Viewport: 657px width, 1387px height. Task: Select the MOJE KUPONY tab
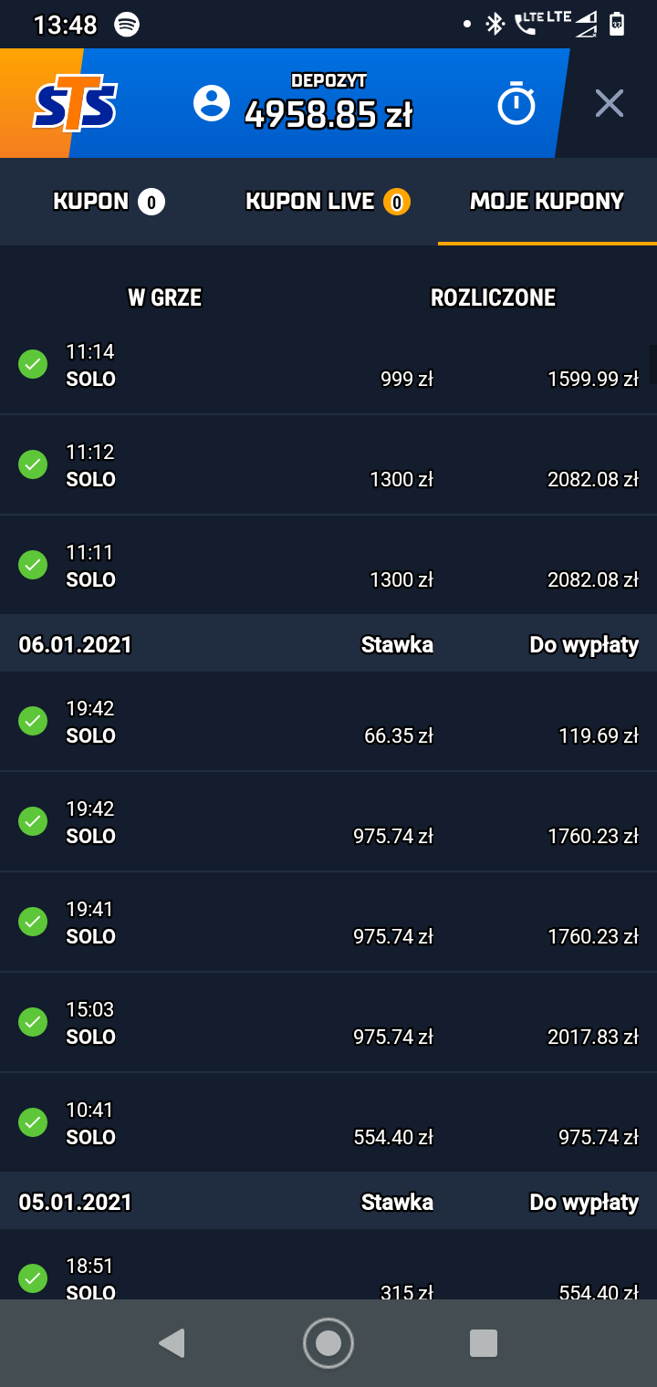(547, 202)
